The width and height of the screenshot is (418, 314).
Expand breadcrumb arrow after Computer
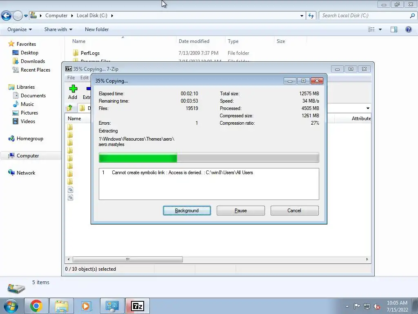coord(72,16)
